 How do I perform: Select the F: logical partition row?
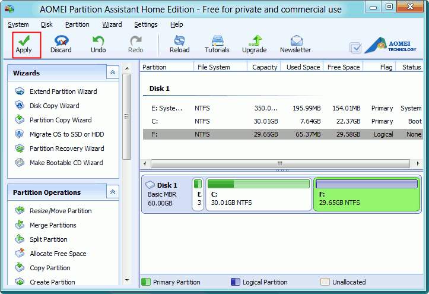[x=282, y=134]
